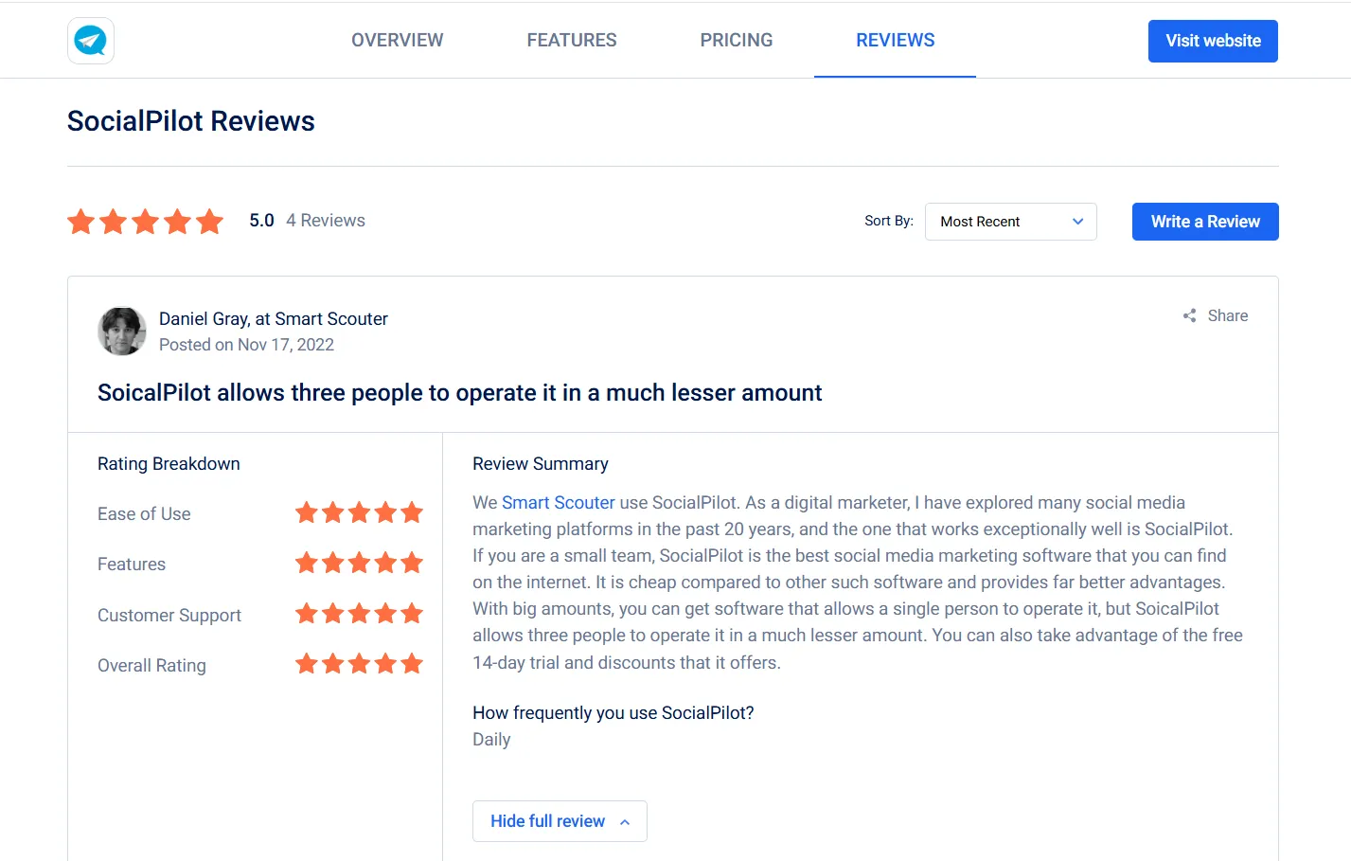Screen dimensions: 1351x861
Task: Click the five-star icons beside 5.0 score
Action: (x=145, y=221)
